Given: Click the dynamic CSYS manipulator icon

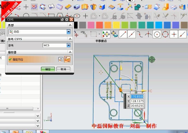Looking at the screenshot, I should (67, 59).
